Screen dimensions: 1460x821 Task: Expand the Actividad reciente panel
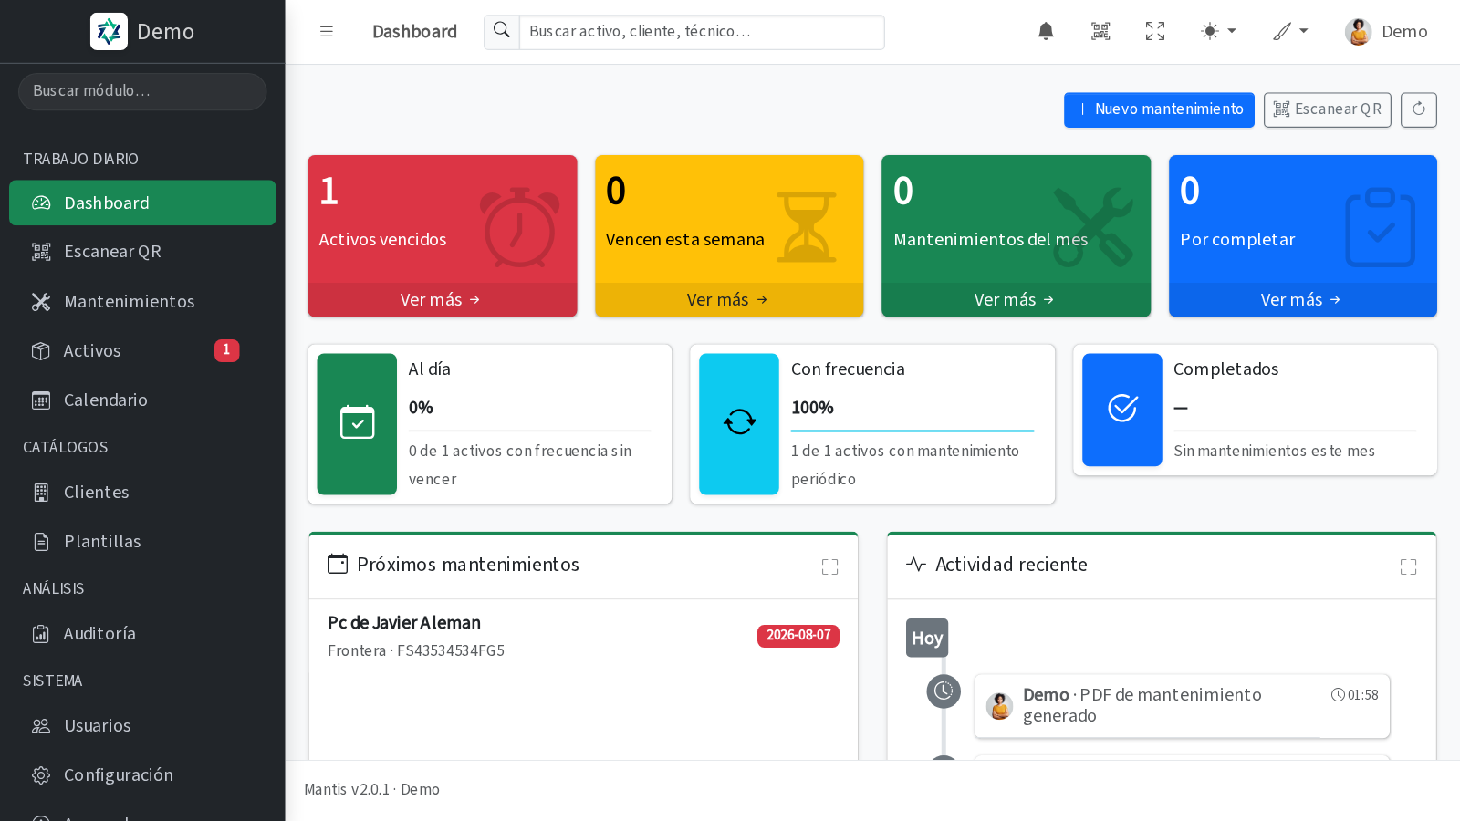[1408, 566]
